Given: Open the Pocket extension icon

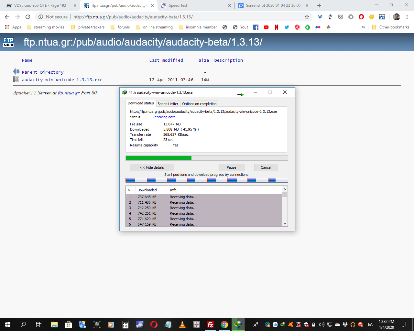Looking at the screenshot, I should tap(341, 17).
